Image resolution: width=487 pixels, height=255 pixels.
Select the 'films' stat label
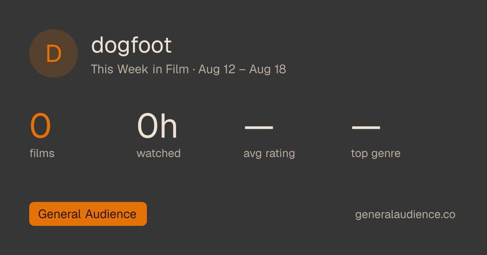42,153
